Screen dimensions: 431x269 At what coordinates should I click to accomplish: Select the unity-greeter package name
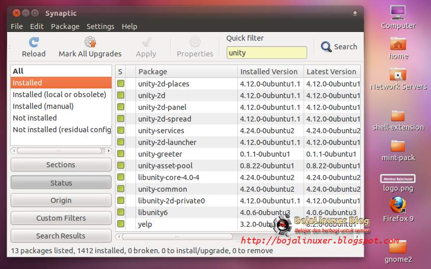[160, 154]
